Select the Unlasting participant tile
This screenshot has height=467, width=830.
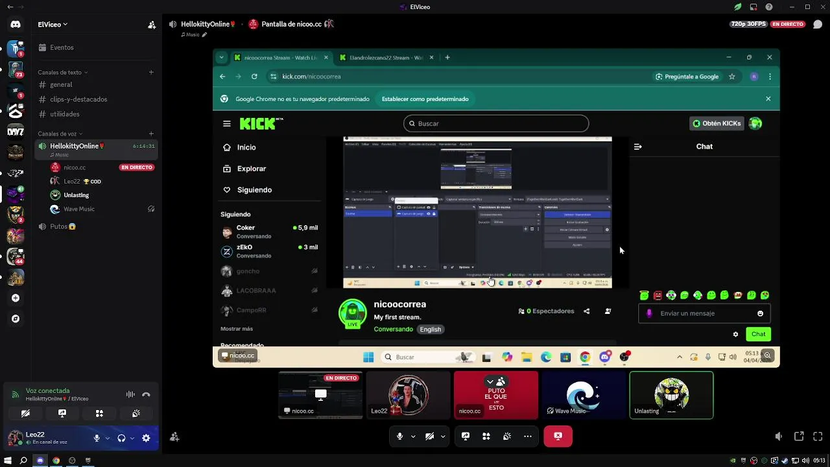tap(671, 395)
